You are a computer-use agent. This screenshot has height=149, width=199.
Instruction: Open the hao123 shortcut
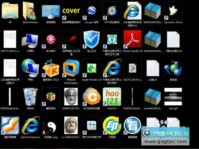click(112, 97)
